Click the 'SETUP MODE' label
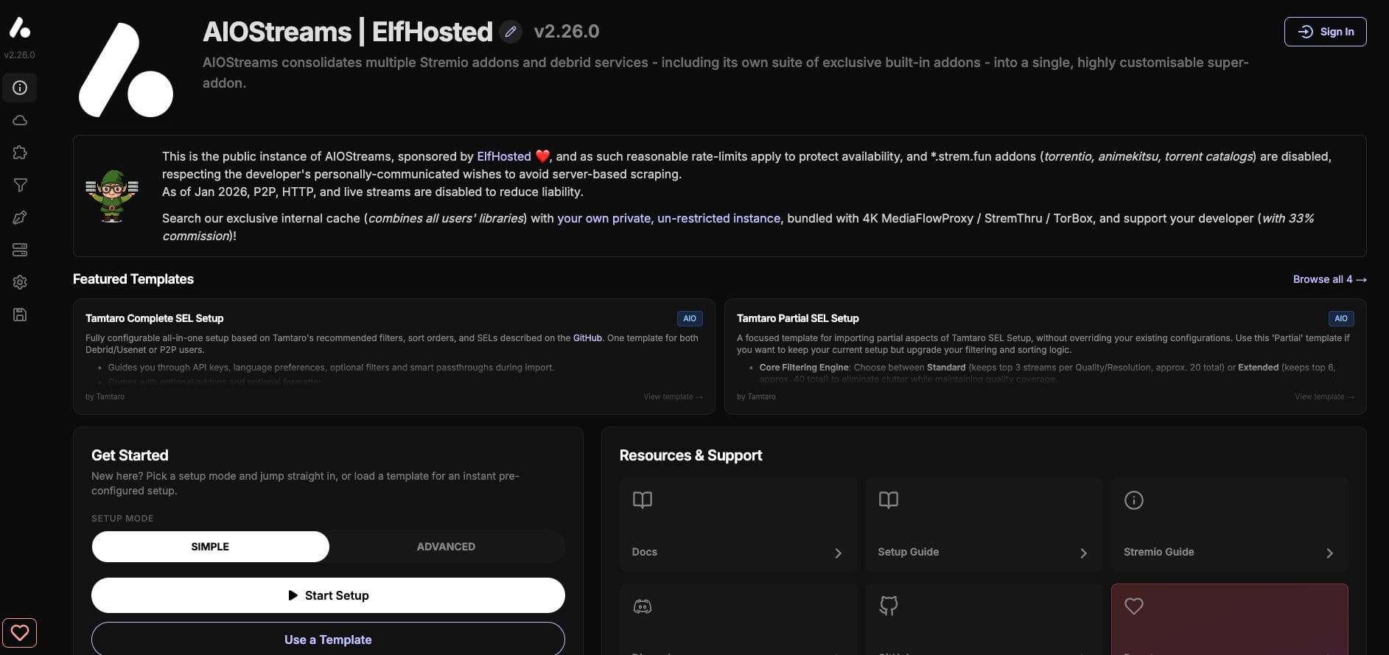This screenshot has width=1389, height=655. (x=122, y=519)
